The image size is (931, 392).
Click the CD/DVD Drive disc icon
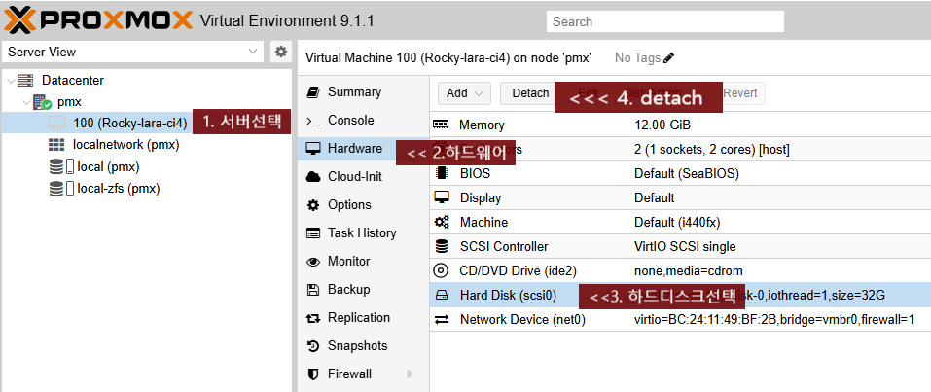click(441, 270)
